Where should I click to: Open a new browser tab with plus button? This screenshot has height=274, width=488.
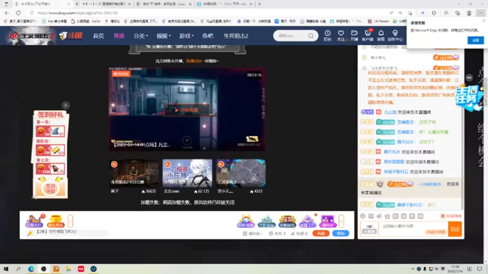(259, 4)
